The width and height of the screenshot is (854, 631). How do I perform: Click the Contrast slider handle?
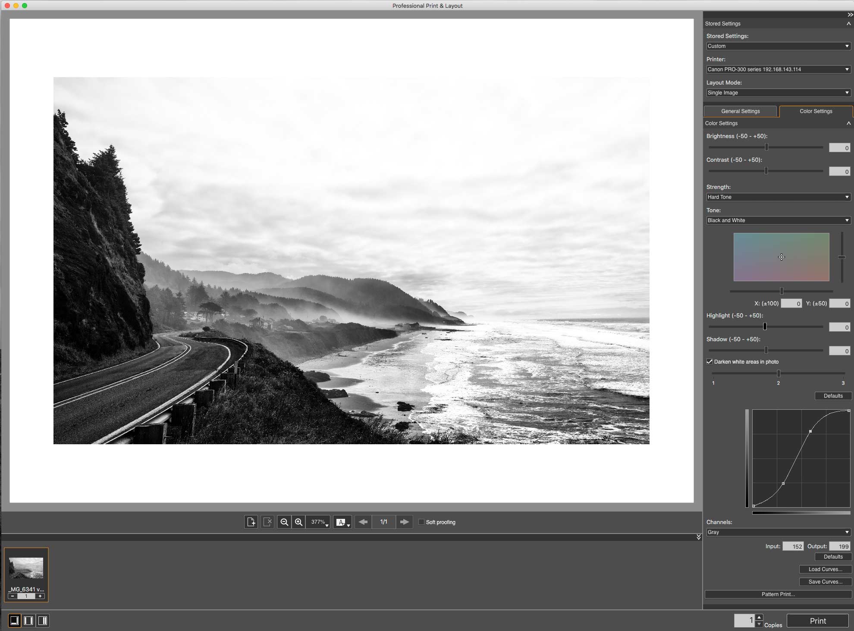(766, 171)
